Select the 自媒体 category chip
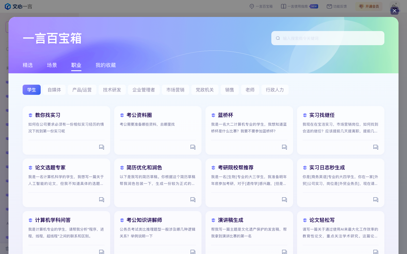This screenshot has width=407, height=254. (x=54, y=90)
